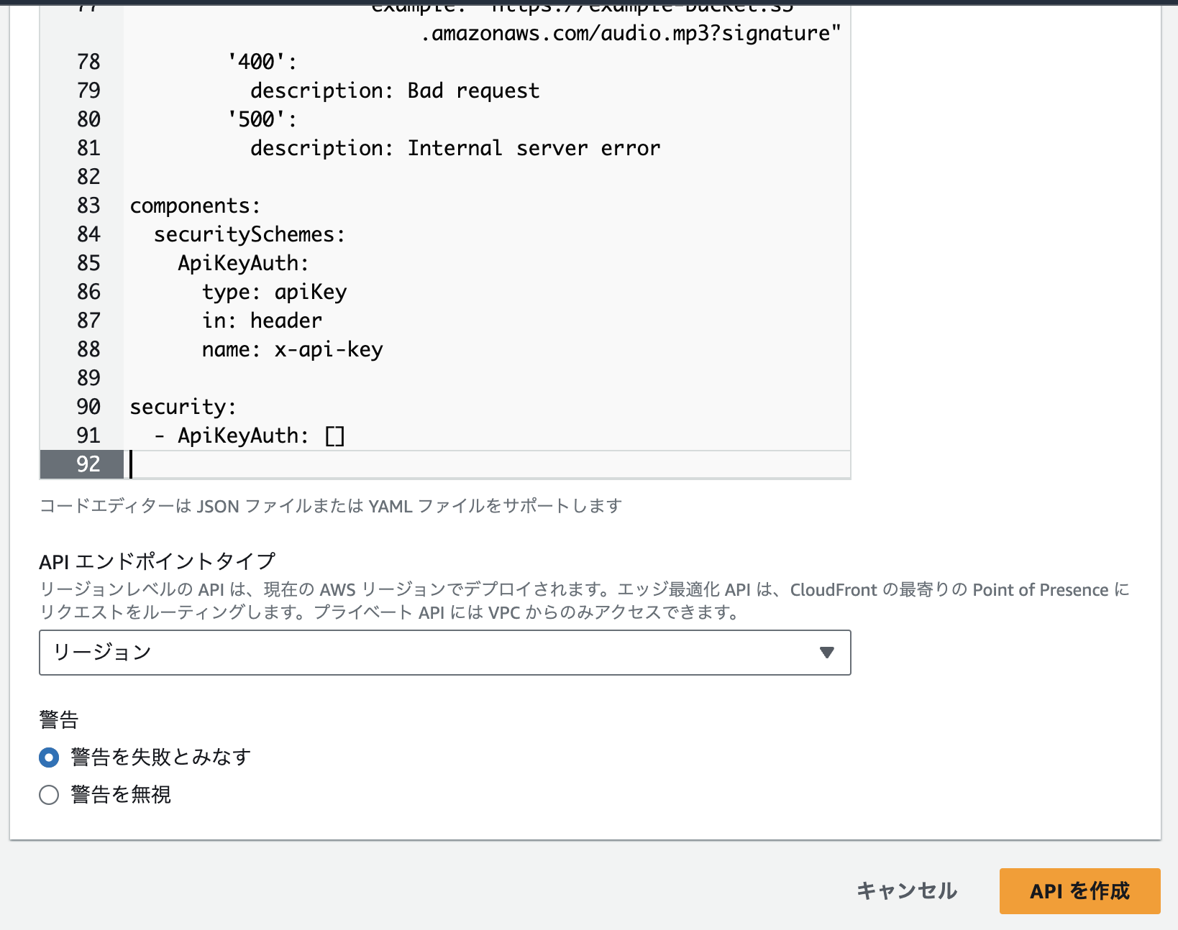Click 'type: apiKey' on line 86
This screenshot has width=1178, height=930.
275,292
